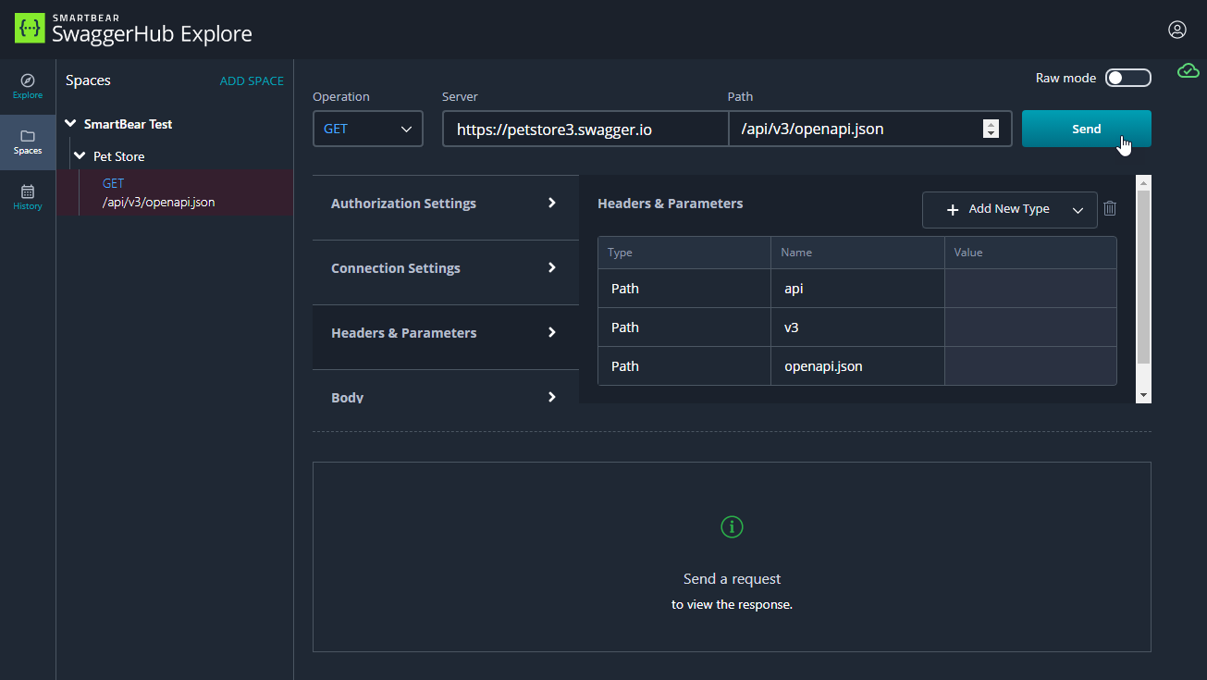Open the user account profile icon

(x=1177, y=30)
